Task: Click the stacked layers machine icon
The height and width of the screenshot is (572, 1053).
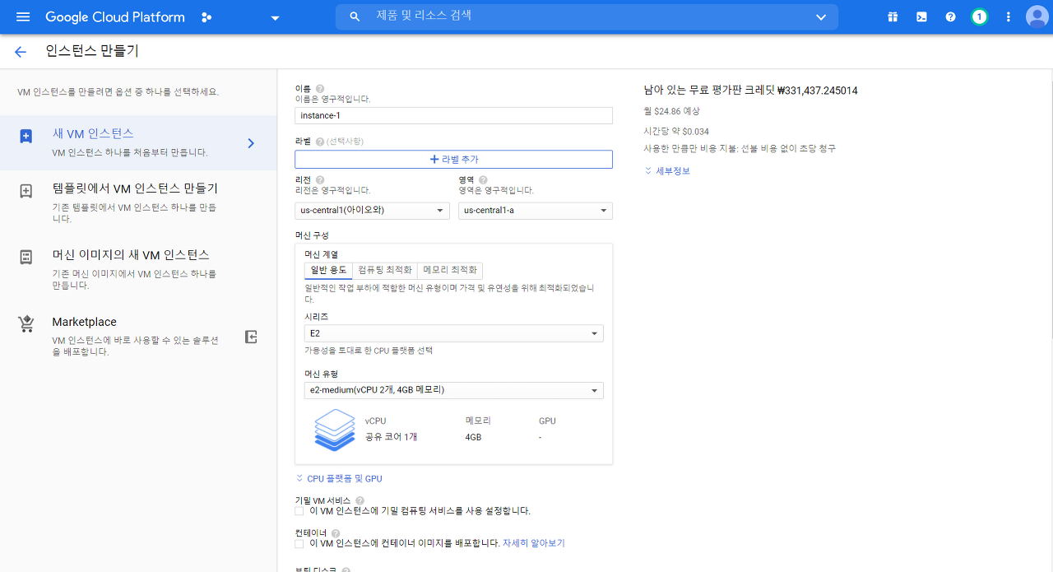Action: pyautogui.click(x=335, y=430)
